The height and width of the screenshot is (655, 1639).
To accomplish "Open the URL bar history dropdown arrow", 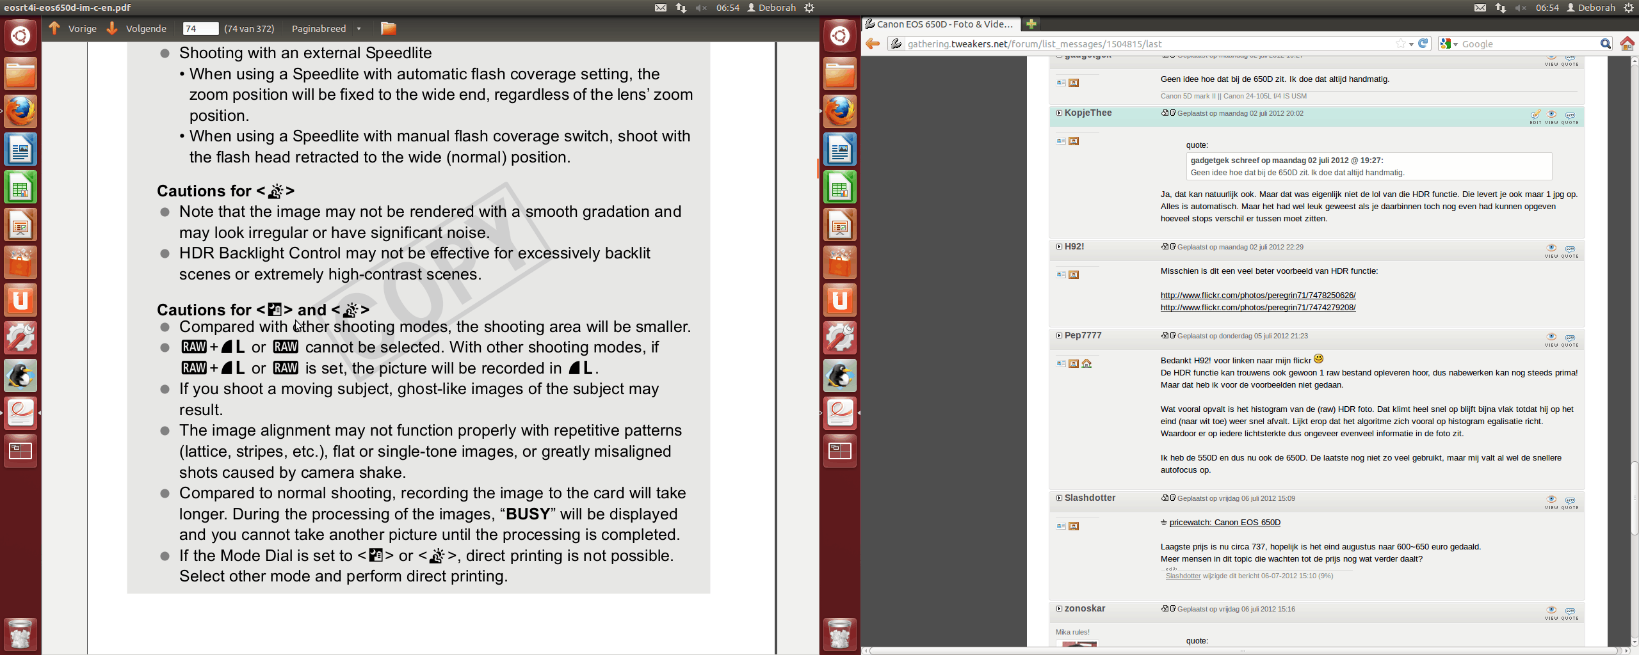I will click(1411, 44).
